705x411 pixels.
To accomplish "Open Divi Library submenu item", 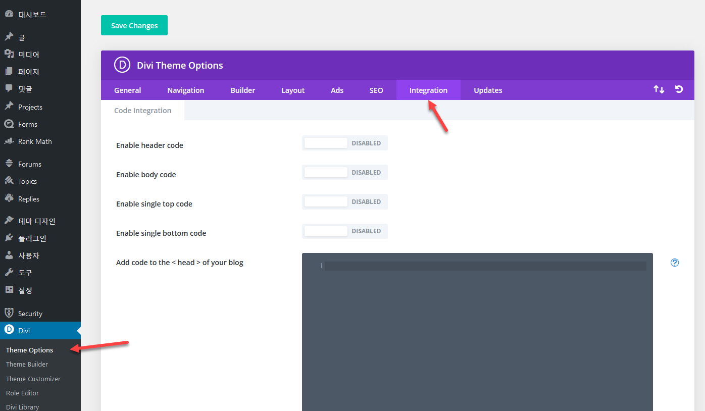I will [x=22, y=406].
